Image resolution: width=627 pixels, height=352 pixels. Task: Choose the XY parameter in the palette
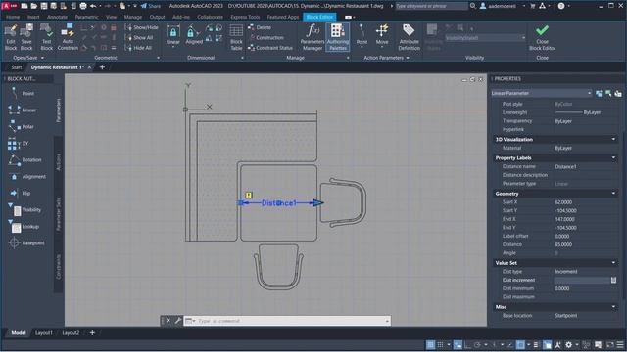click(19, 144)
